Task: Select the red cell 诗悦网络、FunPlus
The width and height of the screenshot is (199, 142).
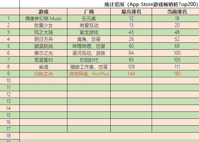Action: (x=89, y=74)
